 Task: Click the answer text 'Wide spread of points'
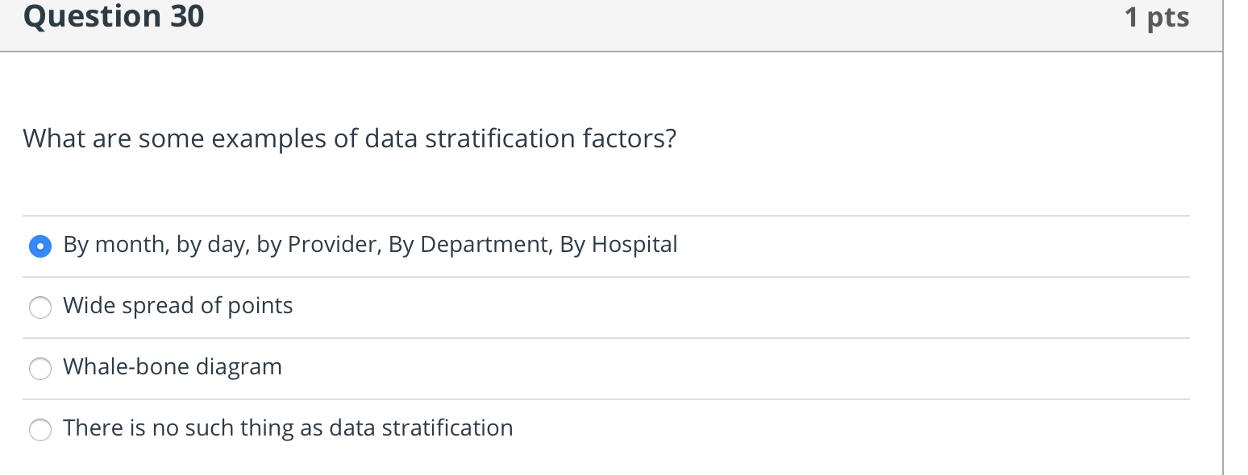[x=178, y=305]
